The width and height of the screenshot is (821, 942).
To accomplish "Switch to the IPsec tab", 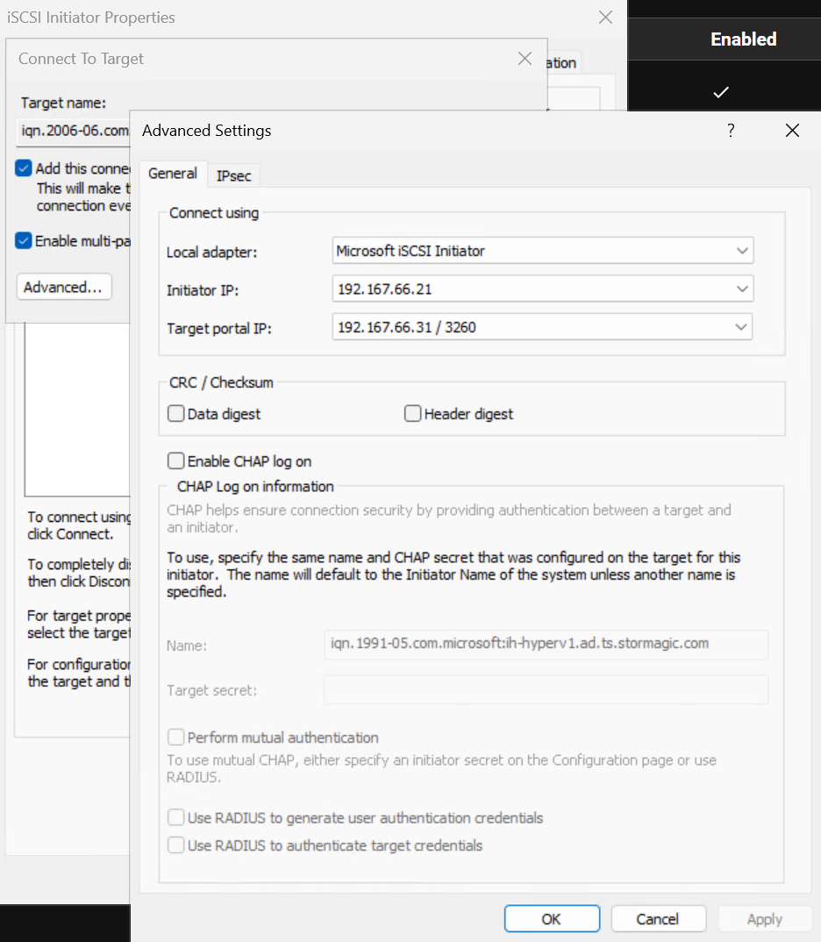I will click(233, 175).
